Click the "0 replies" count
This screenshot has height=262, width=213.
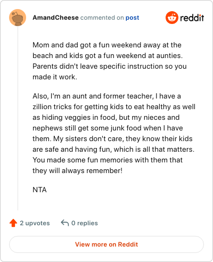point(85,223)
